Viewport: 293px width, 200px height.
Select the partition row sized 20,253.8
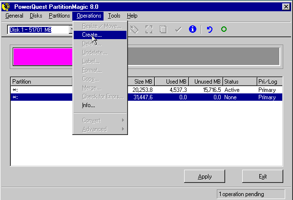click(x=146, y=90)
